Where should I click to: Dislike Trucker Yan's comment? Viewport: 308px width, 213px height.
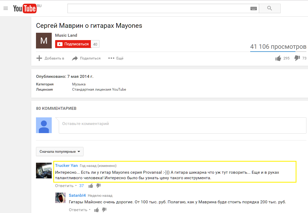(x=98, y=185)
